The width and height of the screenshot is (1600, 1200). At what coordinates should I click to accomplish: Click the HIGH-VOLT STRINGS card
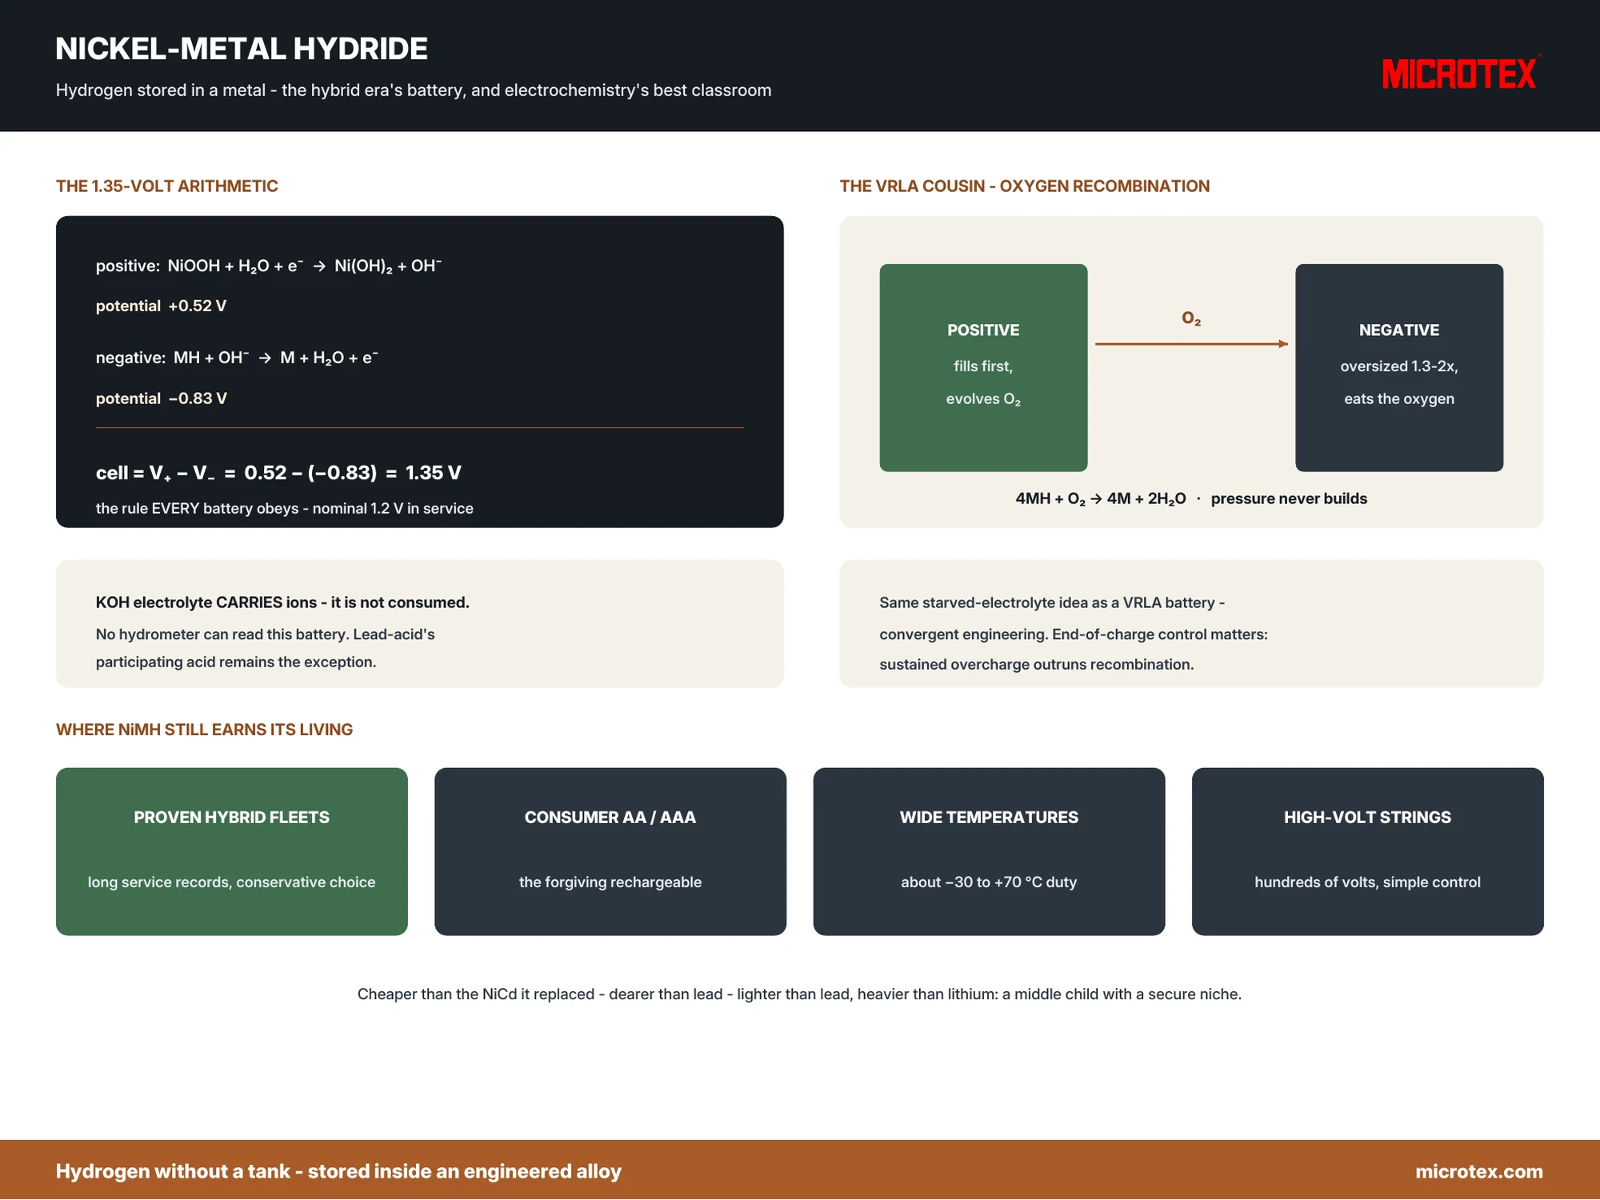click(x=1368, y=851)
